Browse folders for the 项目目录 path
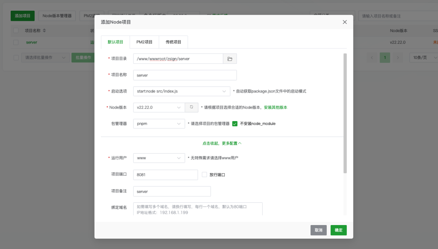The width and height of the screenshot is (438, 249). tap(230, 58)
